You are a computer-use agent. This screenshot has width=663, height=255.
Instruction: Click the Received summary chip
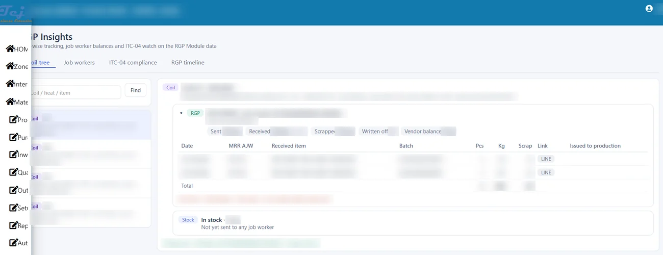[x=276, y=132]
